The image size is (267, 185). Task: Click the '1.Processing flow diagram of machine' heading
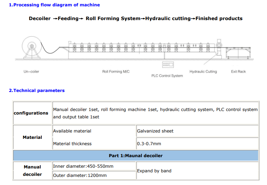click(54, 5)
